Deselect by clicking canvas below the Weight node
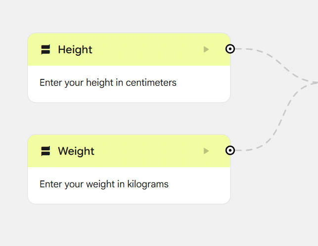 point(129,224)
